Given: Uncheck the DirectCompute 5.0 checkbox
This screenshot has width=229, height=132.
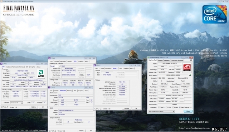Looking at the screenshot, I should coord(180,107).
